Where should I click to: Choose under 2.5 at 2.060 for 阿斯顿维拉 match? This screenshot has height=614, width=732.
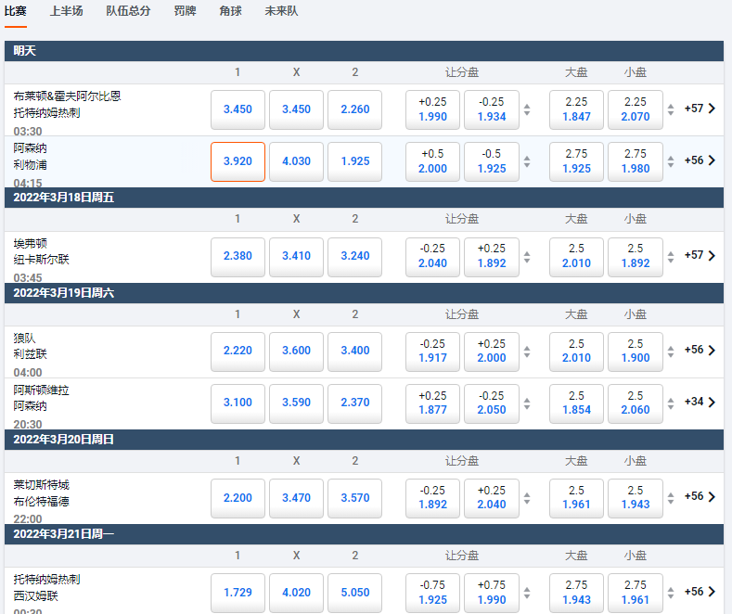click(x=636, y=403)
